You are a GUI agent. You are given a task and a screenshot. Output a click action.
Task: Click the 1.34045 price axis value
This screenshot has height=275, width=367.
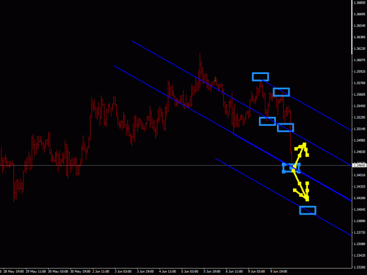coord(360,209)
